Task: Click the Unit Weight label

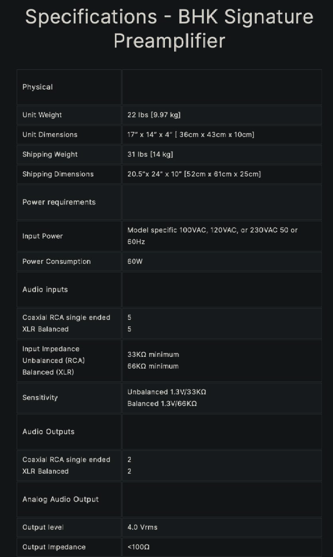Action: tap(42, 115)
